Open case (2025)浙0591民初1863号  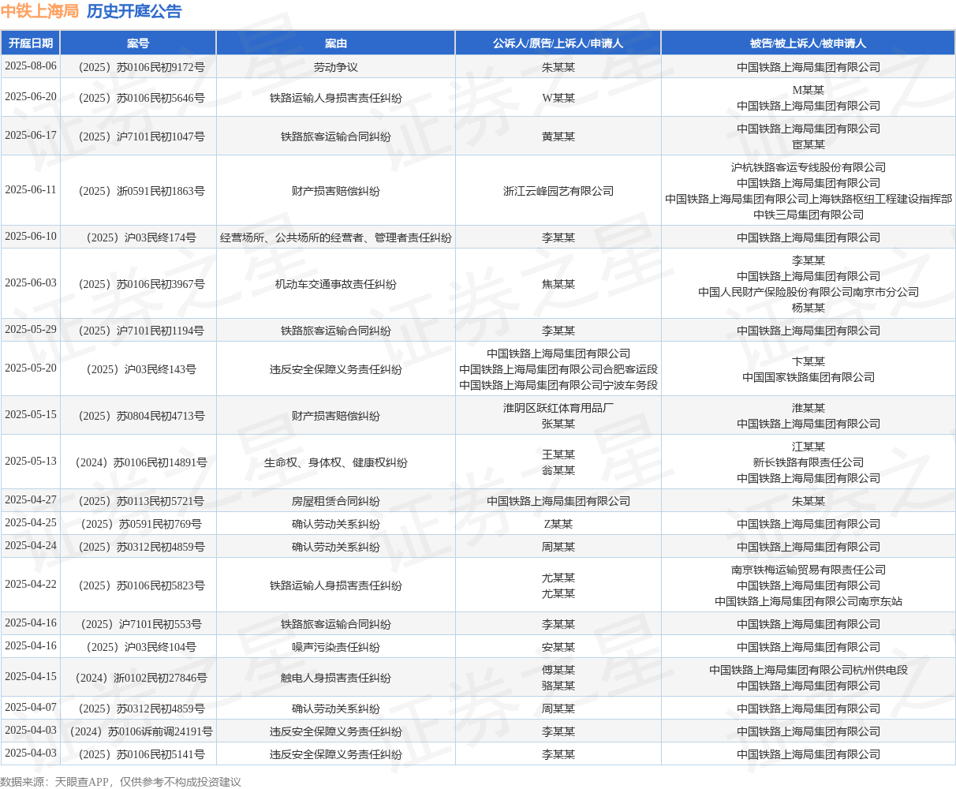(x=138, y=191)
